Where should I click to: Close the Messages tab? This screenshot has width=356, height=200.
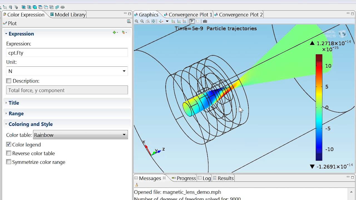click(164, 178)
